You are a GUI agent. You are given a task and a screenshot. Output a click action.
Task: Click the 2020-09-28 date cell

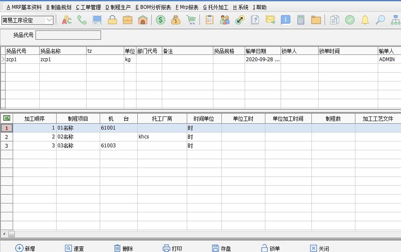tap(263, 59)
